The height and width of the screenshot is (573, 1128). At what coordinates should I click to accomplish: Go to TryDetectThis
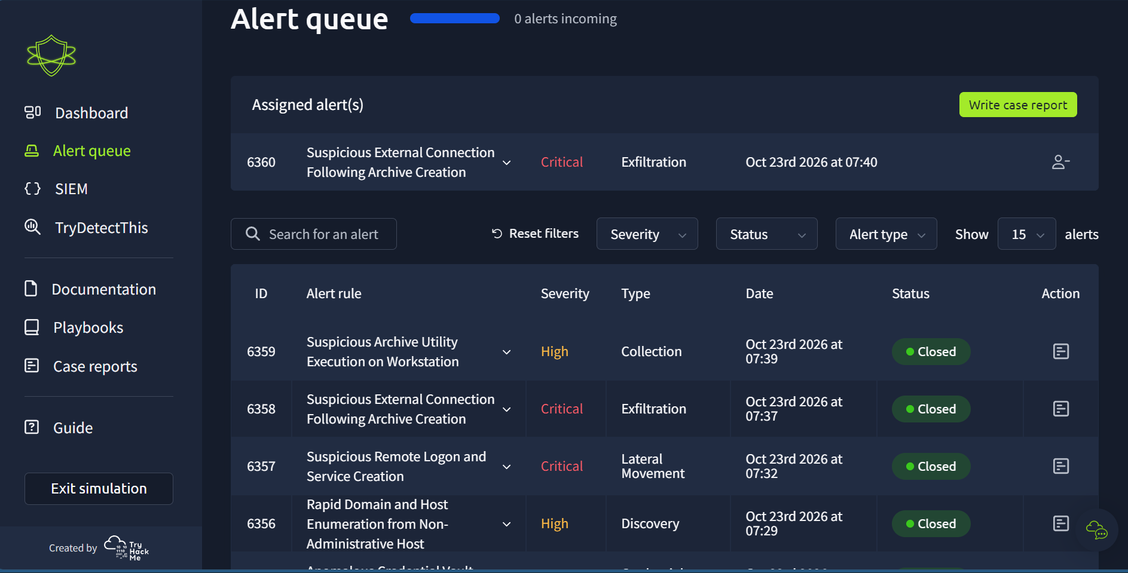[x=101, y=228]
